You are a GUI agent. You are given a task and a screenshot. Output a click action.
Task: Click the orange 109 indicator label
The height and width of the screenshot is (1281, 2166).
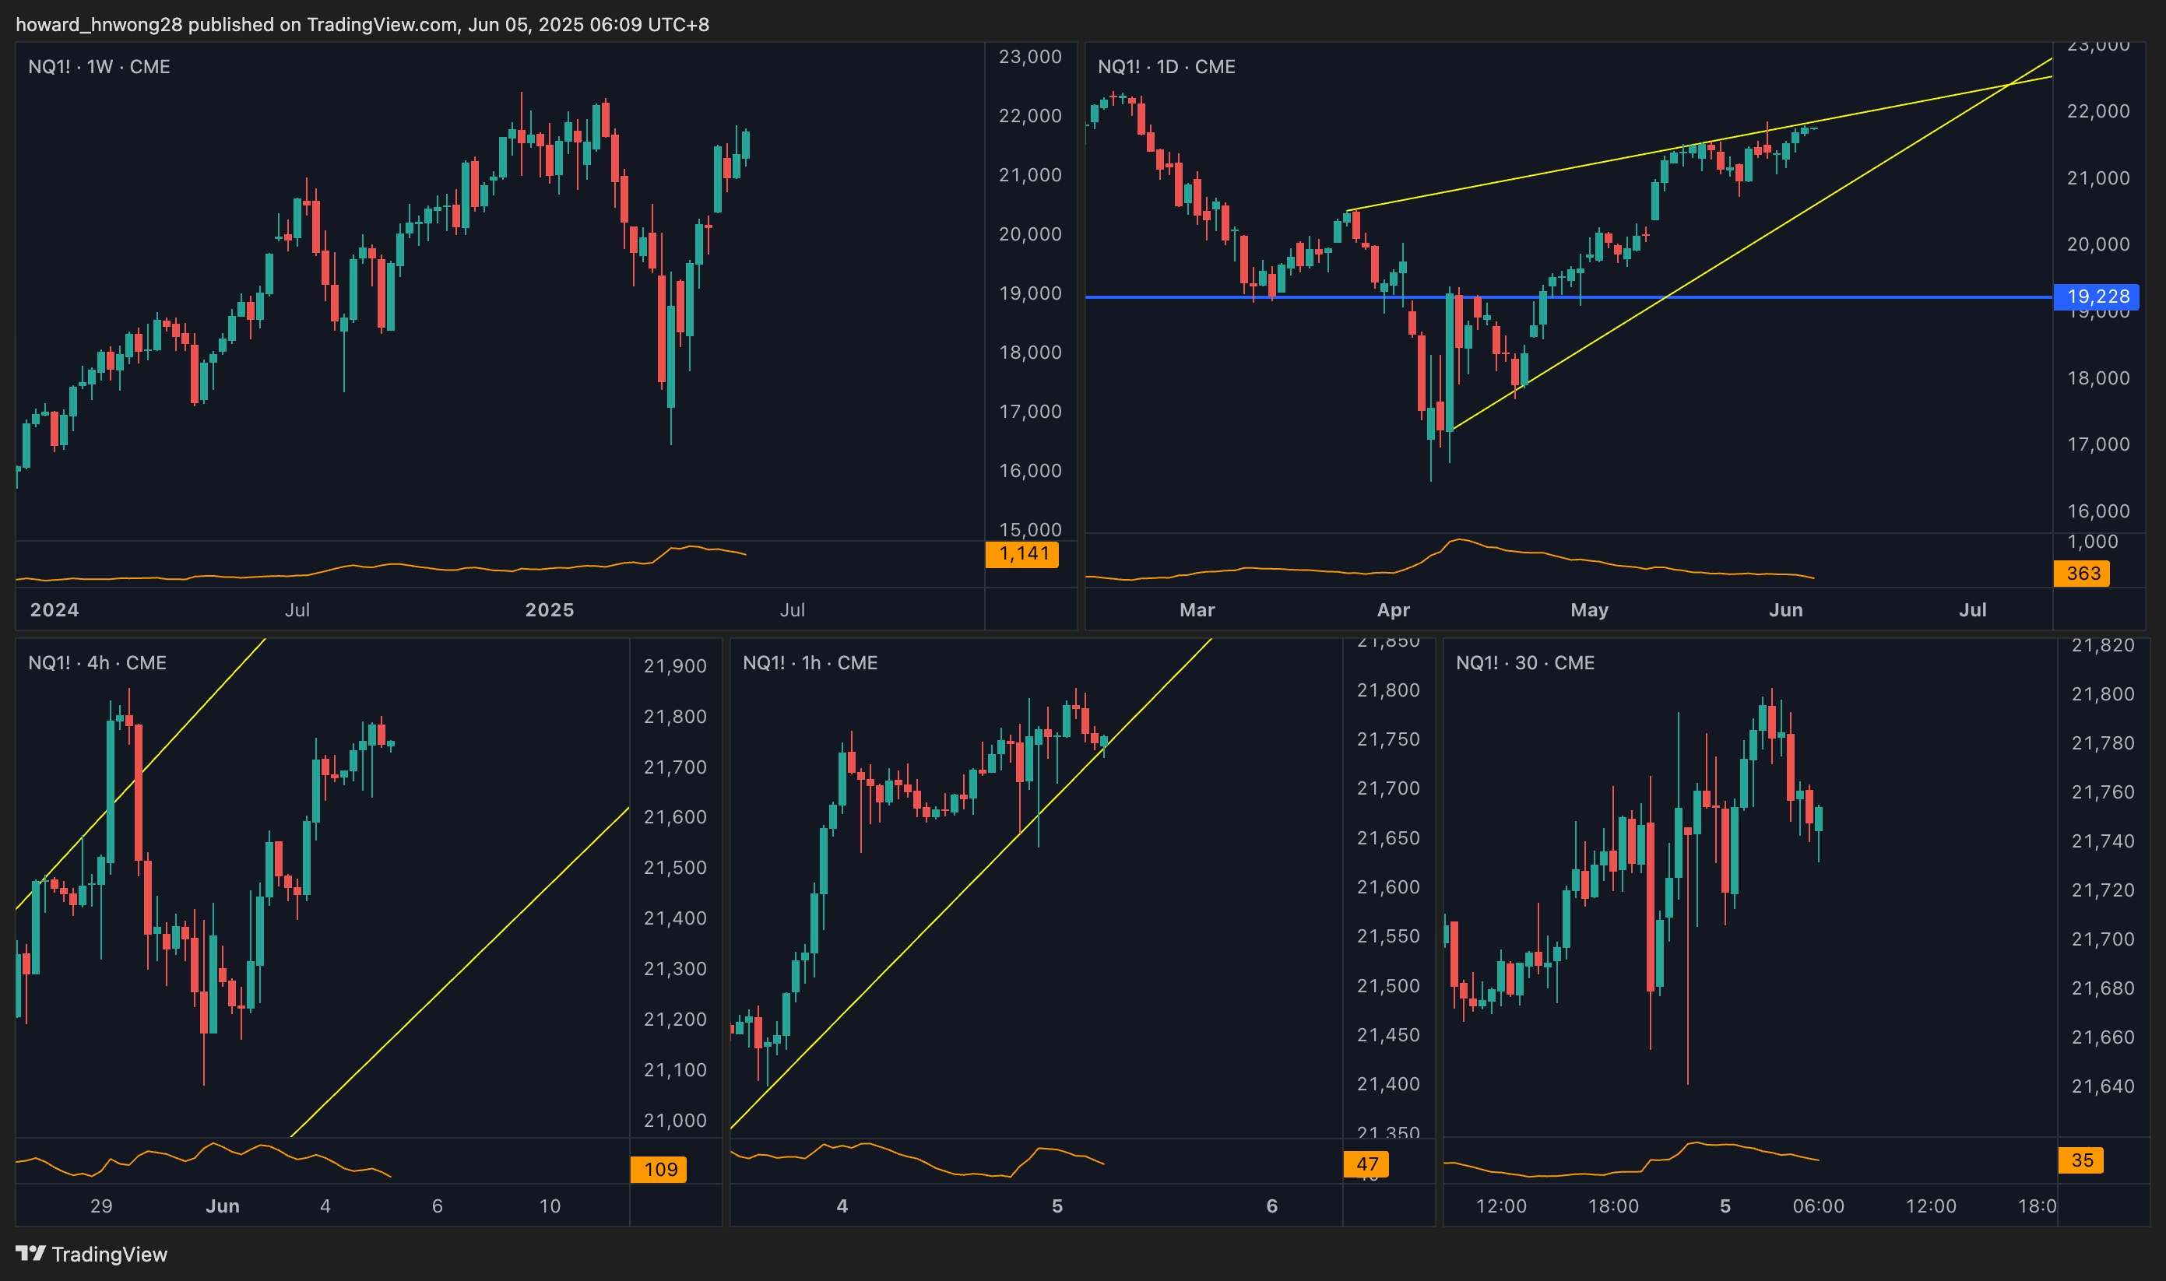659,1170
